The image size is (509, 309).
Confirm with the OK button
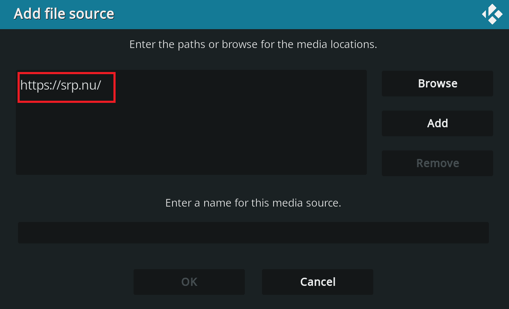pos(189,282)
